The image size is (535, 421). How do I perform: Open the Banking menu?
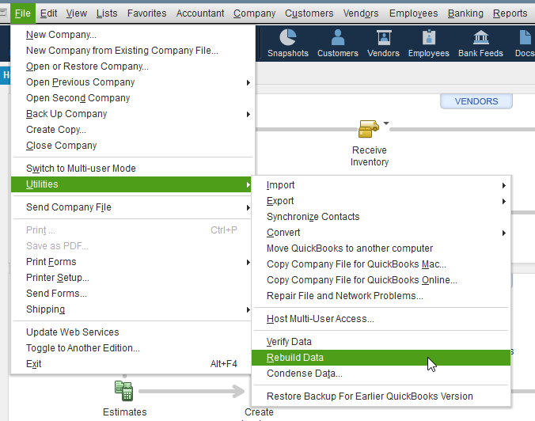[x=465, y=13]
